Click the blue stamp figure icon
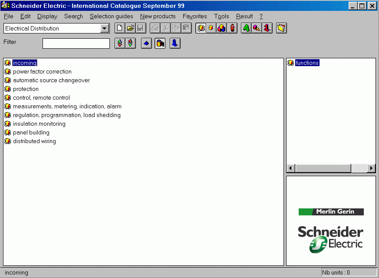Image resolution: width=379 pixels, height=278 pixels. 175,44
